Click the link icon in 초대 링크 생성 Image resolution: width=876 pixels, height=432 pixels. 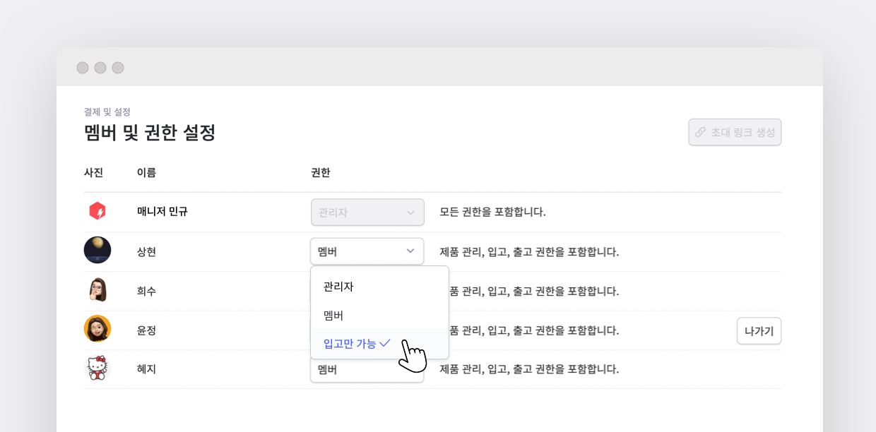click(700, 132)
